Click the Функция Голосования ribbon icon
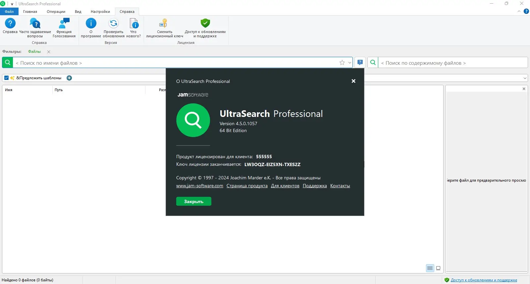This screenshot has width=530, height=284. 64,28
